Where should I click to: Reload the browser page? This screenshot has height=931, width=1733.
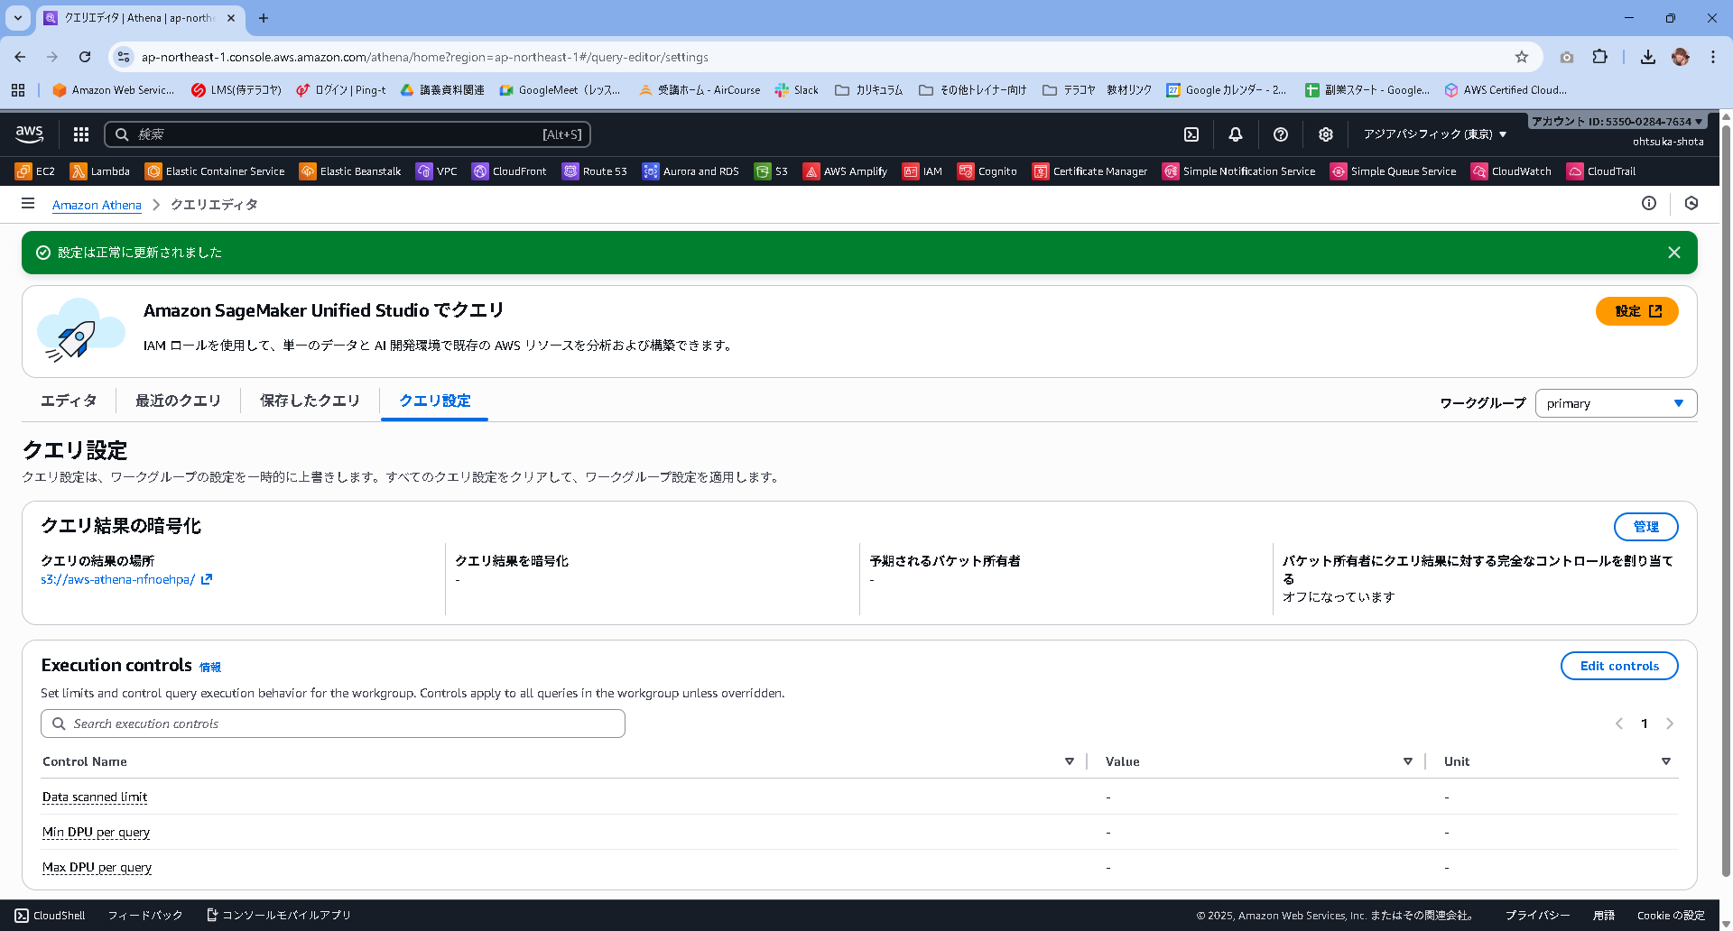[x=85, y=57]
